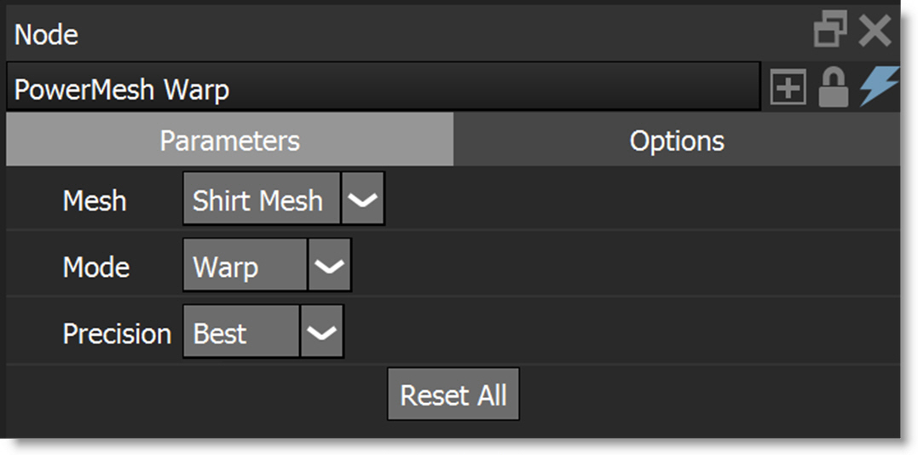Open the Options tab

677,141
